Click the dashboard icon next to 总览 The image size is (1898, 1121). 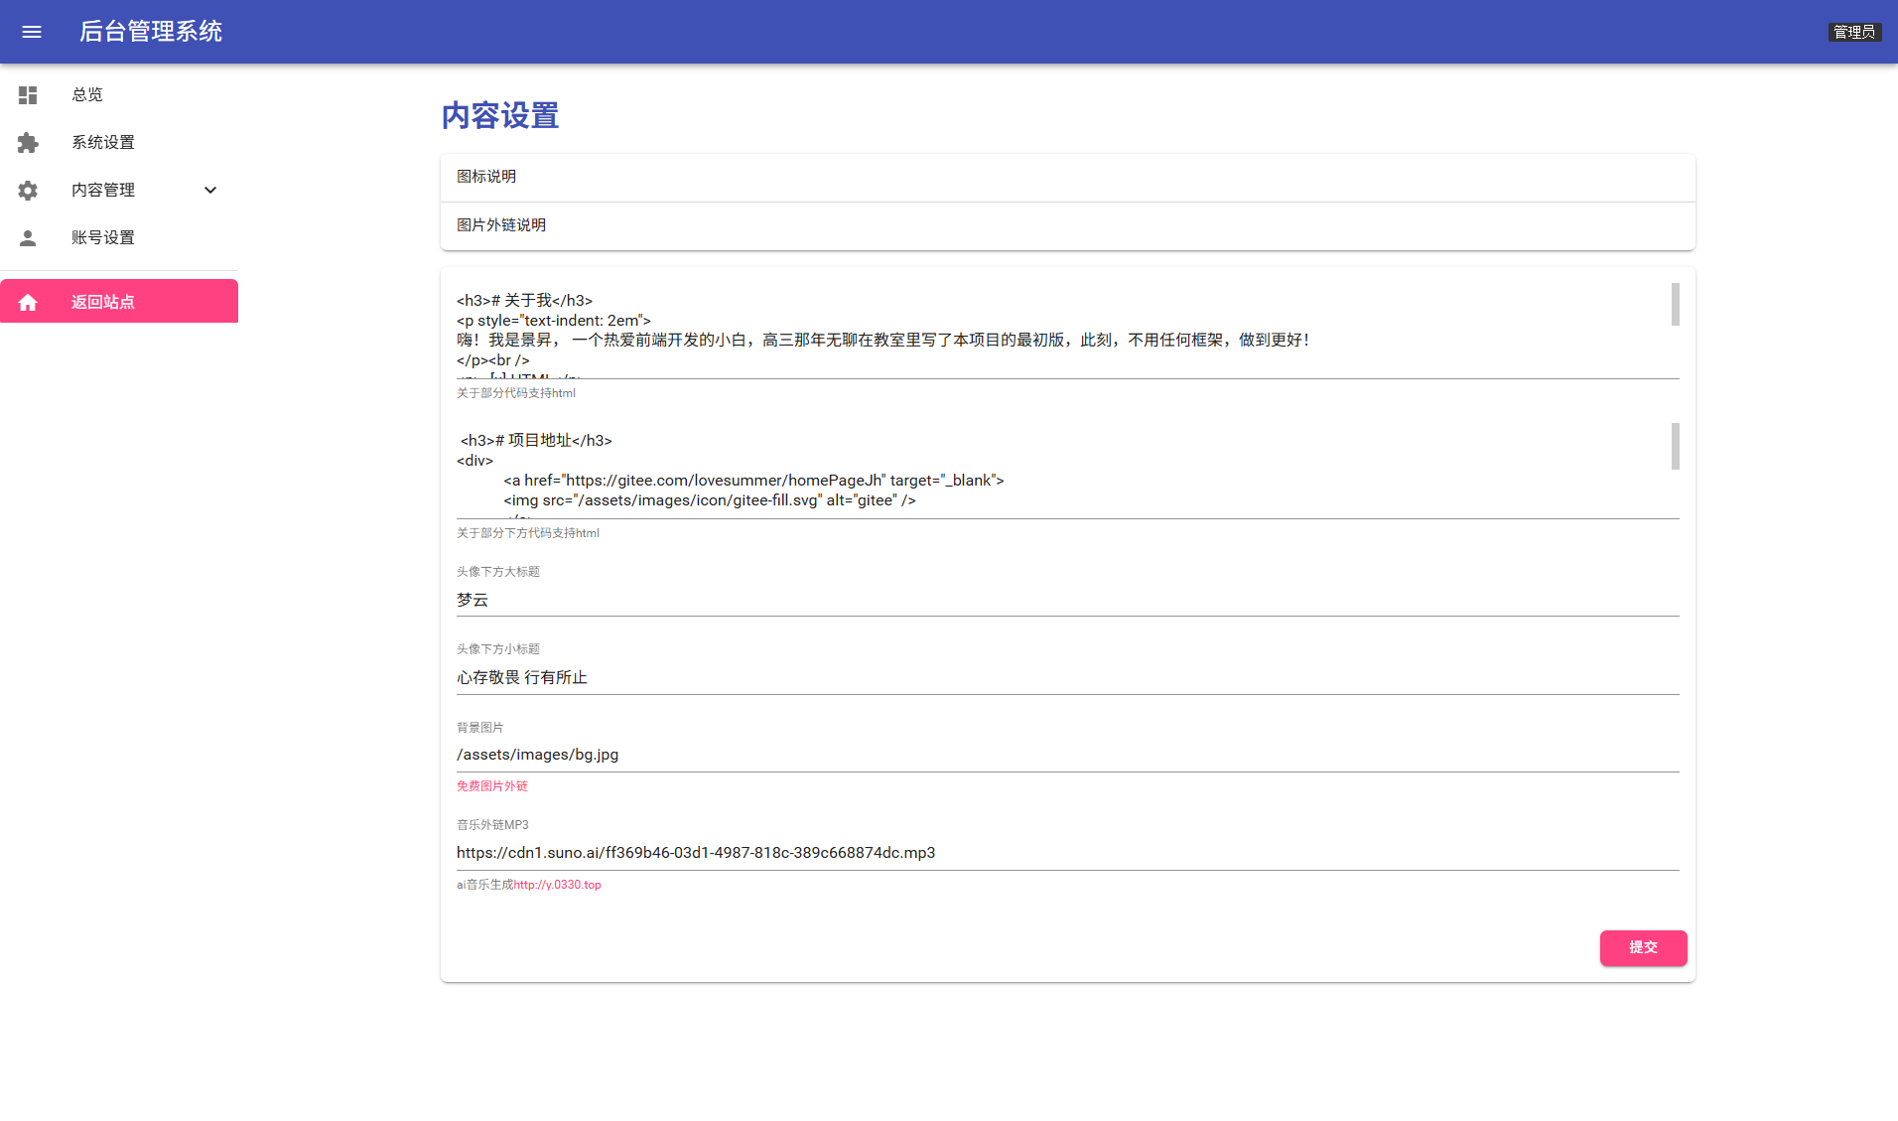tap(27, 94)
